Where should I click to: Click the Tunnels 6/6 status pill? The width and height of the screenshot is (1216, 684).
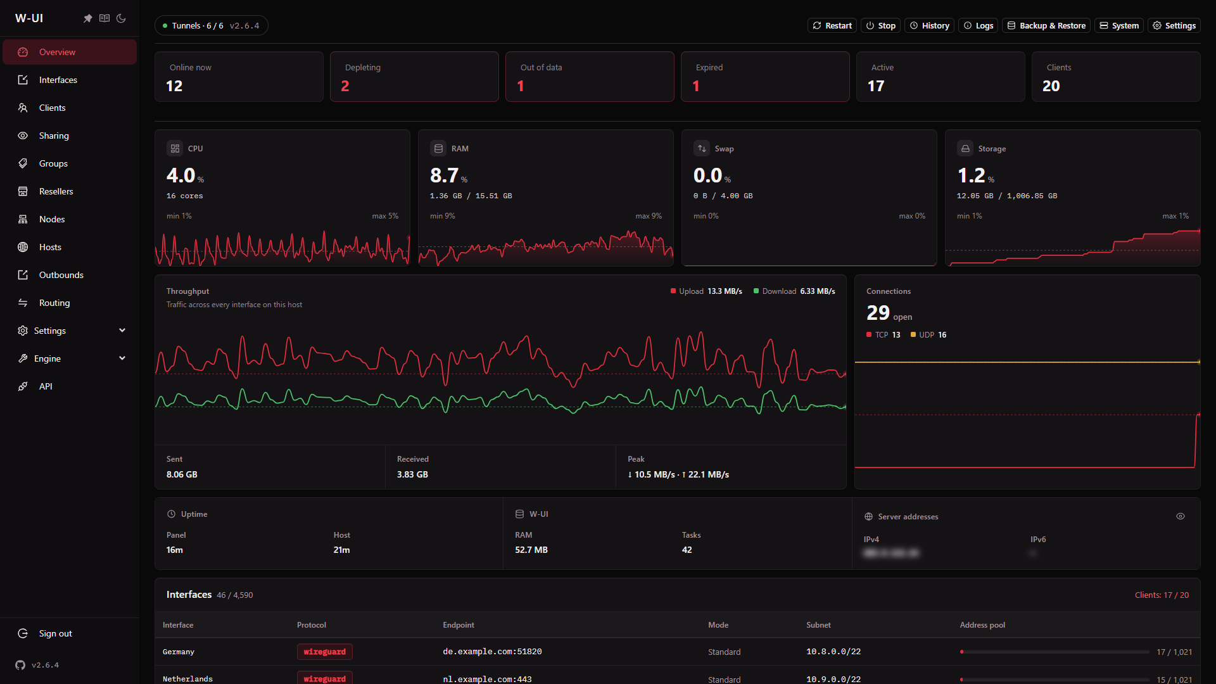[x=211, y=25]
